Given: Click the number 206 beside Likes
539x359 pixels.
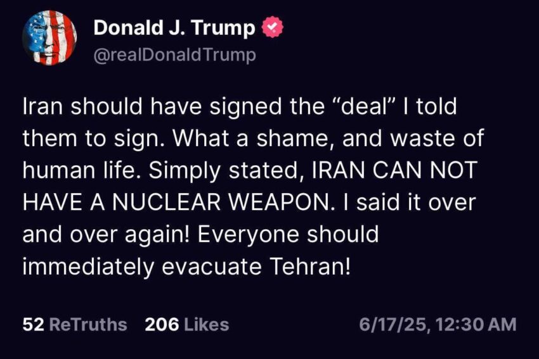Looking at the screenshot, I should 162,324.
